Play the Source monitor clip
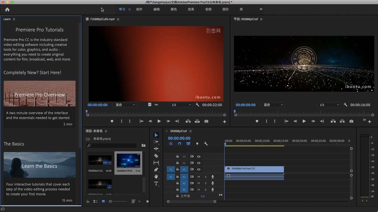Viewport: 378px width, 212px height. [x=159, y=121]
